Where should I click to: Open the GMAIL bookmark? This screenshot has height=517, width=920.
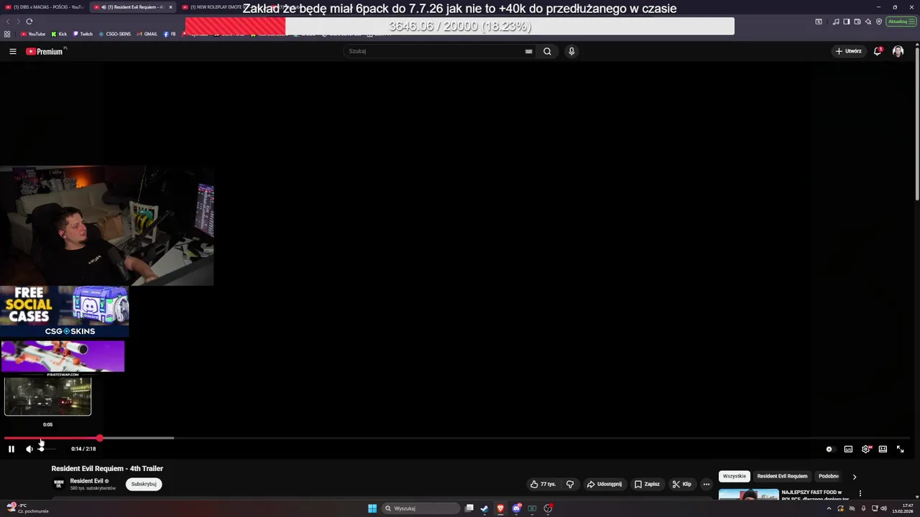click(x=147, y=34)
